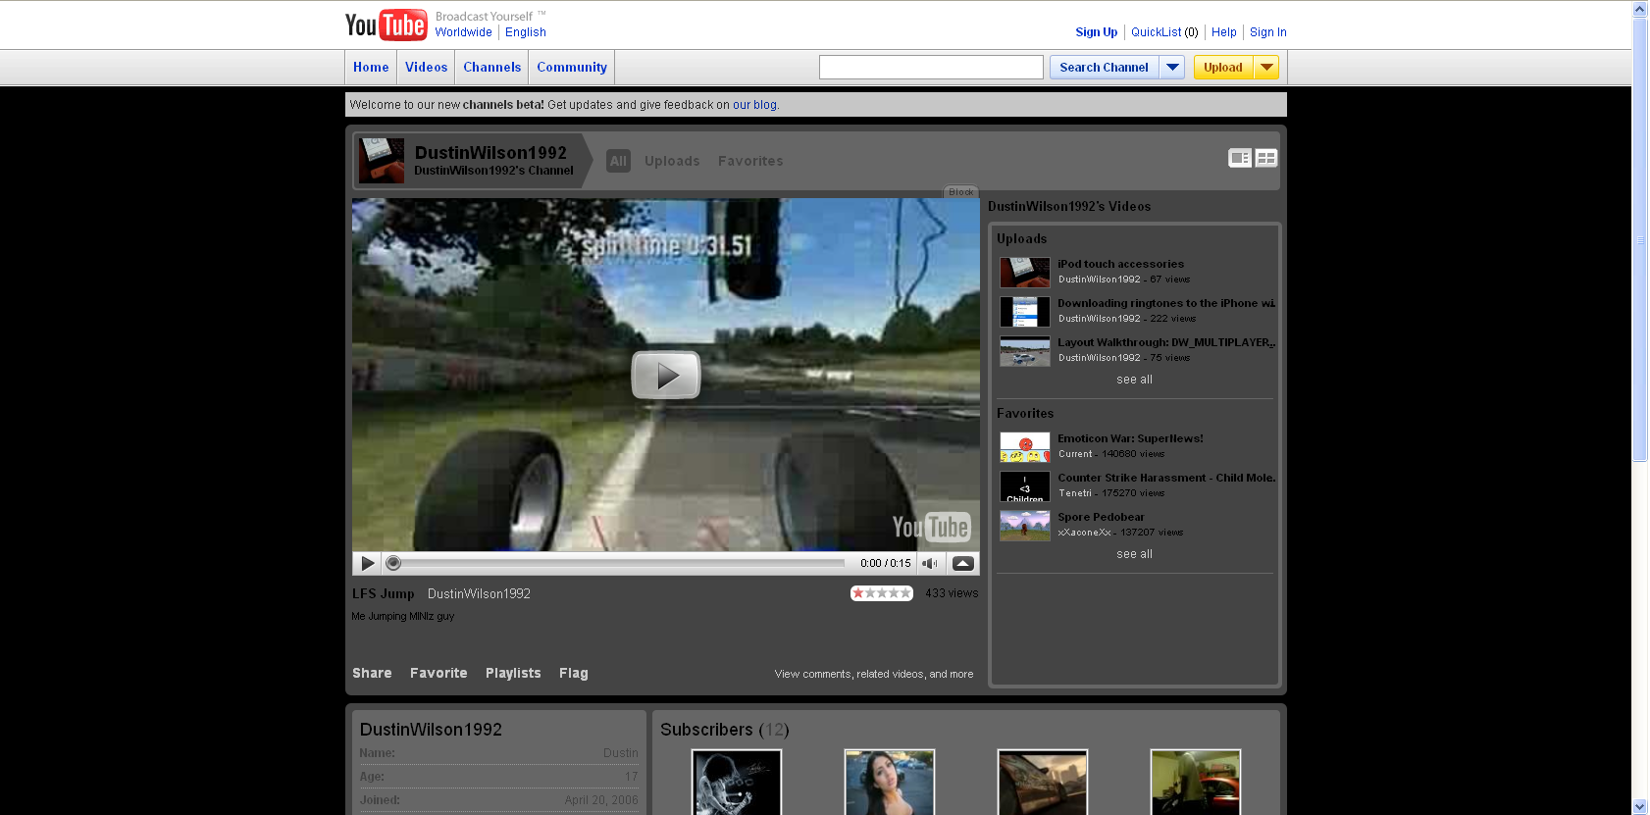Open the Videos tab
This screenshot has width=1650, height=815.
pos(426,67)
